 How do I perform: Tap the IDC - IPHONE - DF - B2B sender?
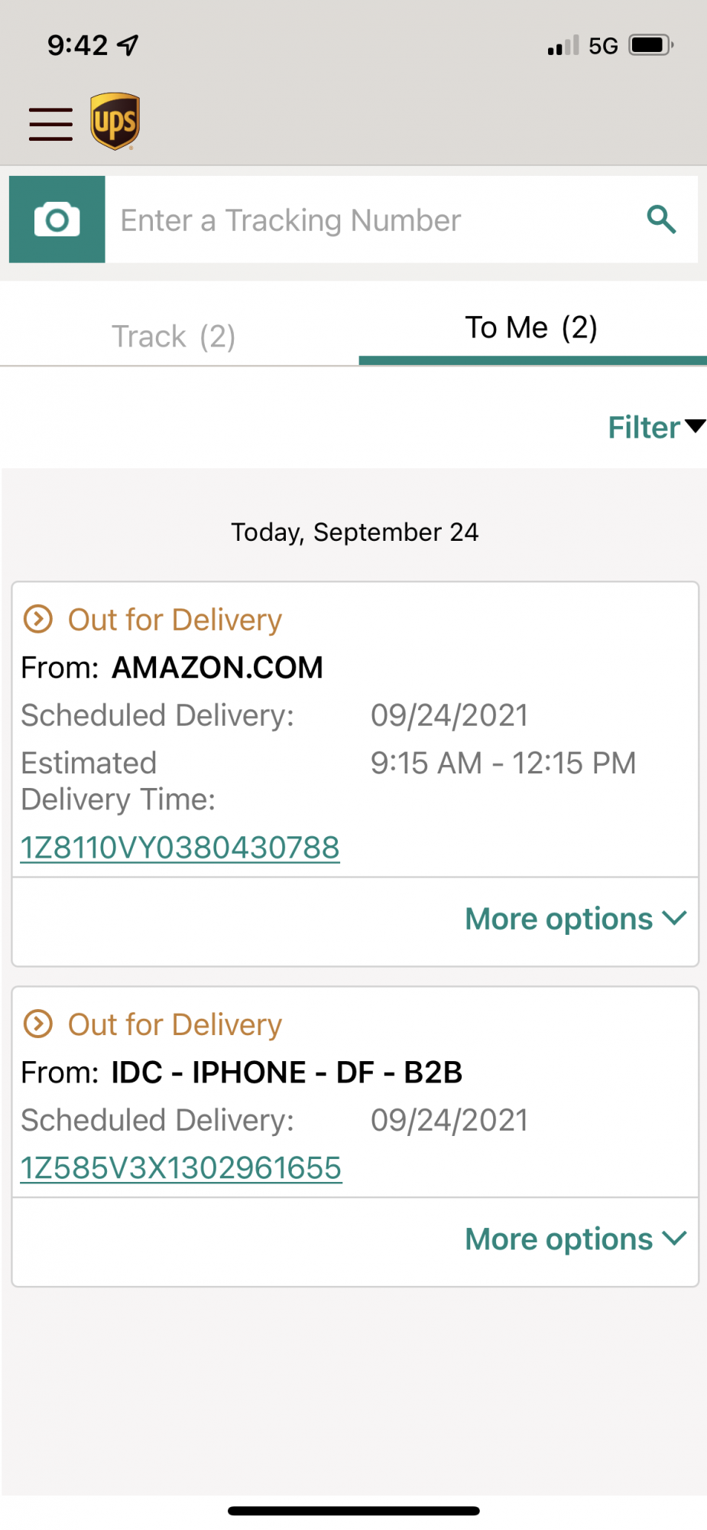click(287, 1073)
